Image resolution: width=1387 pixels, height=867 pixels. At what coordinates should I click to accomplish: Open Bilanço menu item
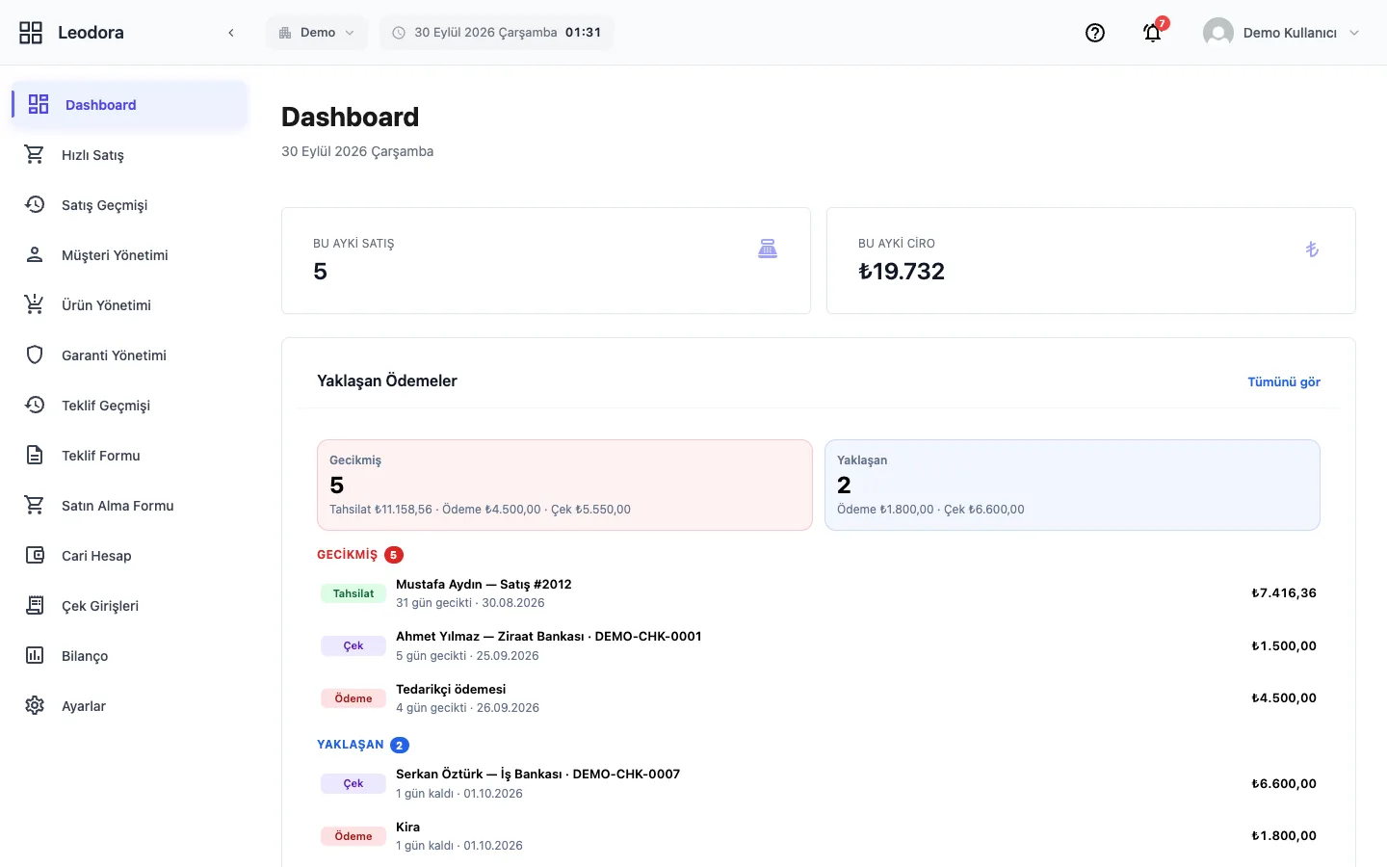click(129, 656)
